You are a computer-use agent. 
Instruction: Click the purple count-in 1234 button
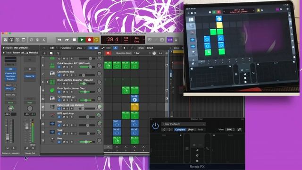[170, 40]
